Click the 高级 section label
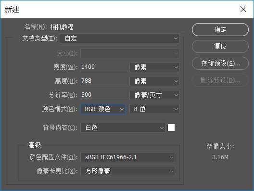Screen dimensions: 254x191 [35, 145]
